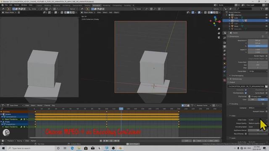This screenshot has width=269, height=151.
Task: Click the output file path field
Action: pos(246,86)
